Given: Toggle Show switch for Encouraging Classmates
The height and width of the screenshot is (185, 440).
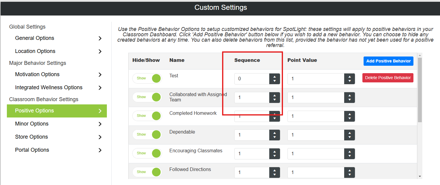Looking at the screenshot, I should [147, 153].
